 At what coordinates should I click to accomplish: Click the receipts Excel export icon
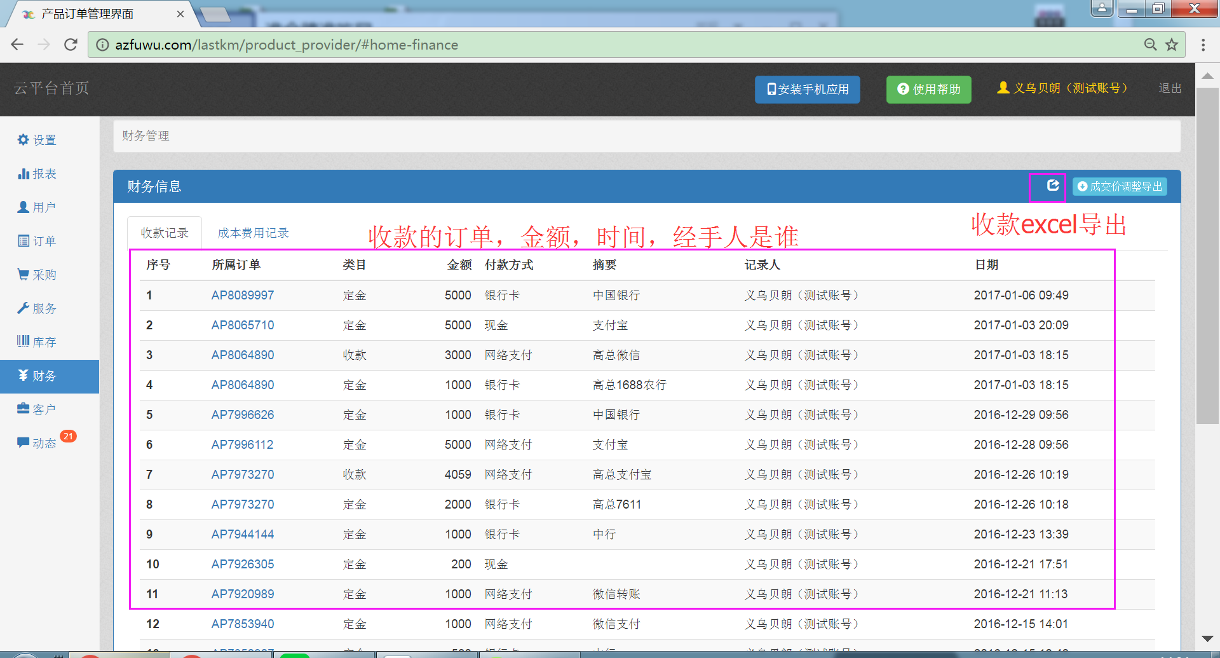click(1053, 185)
